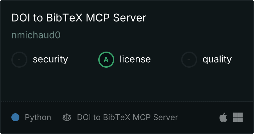Click the dashed divider above the footer
Image resolution: width=254 pixels, height=134 pixels.
(127, 102)
